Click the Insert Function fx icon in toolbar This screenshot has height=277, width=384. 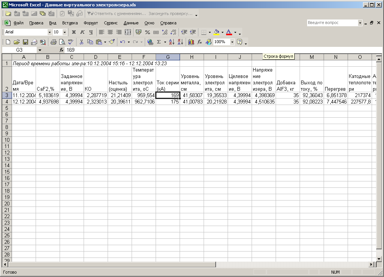pos(199,42)
